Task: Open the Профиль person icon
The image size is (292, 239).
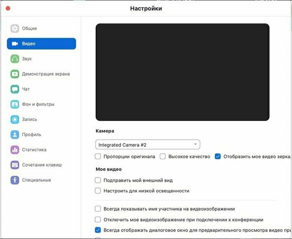Action: pyautogui.click(x=15, y=135)
